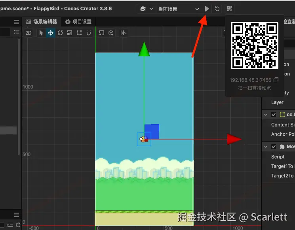Click the bottom panel list indent icon
This screenshot has width=295, height=230.
click(10, 225)
